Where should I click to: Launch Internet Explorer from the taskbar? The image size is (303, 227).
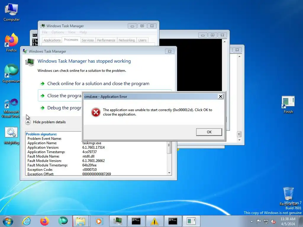click(26, 221)
